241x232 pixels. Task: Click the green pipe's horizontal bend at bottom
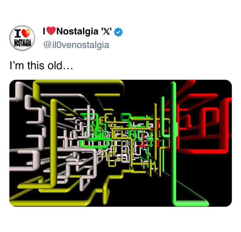[x=192, y=203]
